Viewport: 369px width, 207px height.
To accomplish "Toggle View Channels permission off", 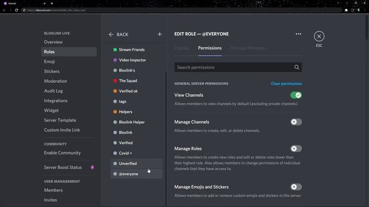I will point(296,95).
